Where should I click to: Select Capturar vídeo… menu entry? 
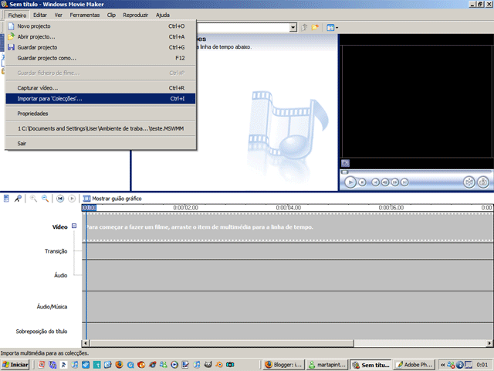[x=100, y=88]
